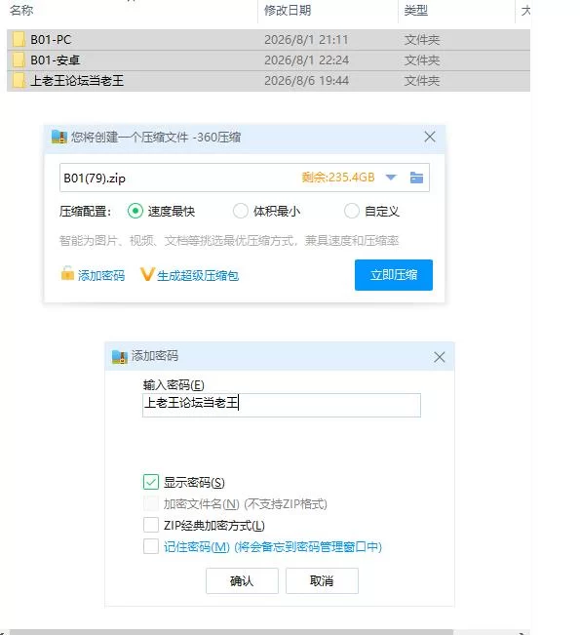
Task: Click the 360压缩 icon in the compression dialog title
Action: click(x=59, y=137)
